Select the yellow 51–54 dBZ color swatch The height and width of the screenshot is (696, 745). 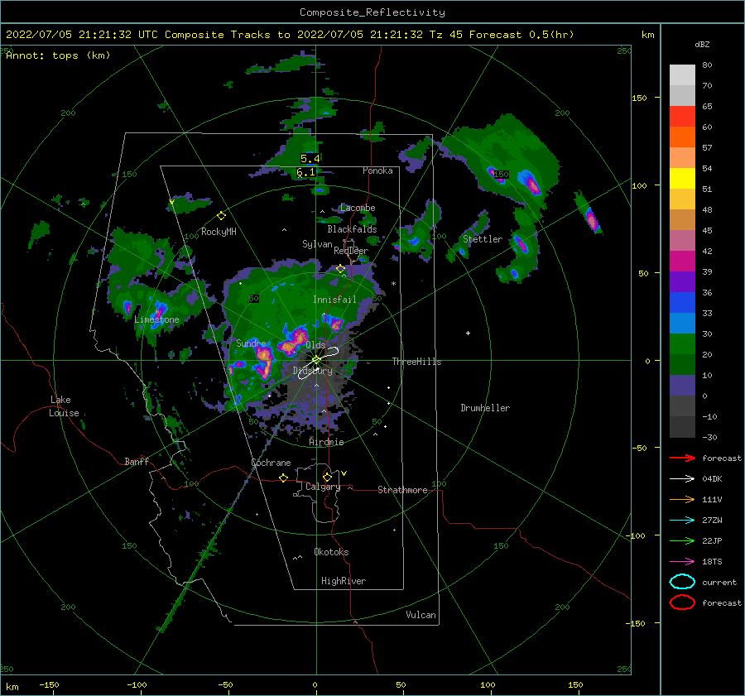[682, 179]
